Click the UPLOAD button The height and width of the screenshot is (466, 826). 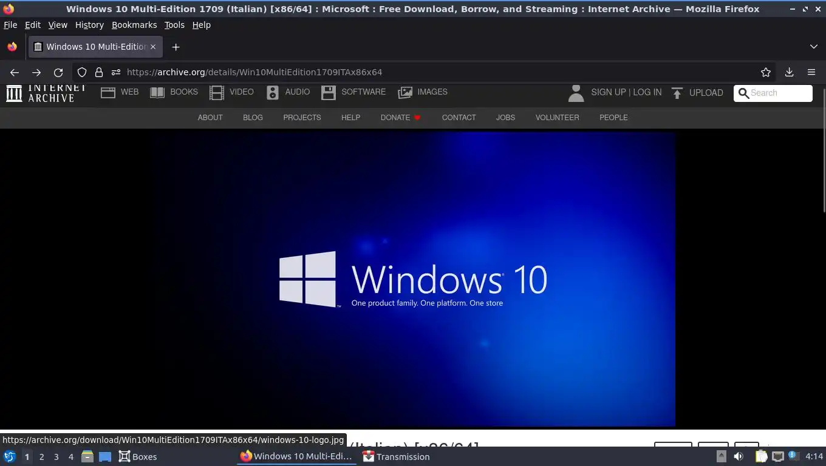point(697,93)
